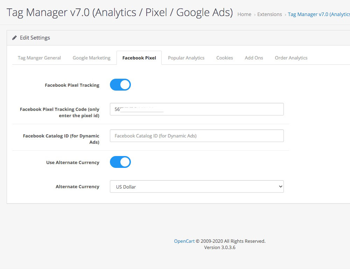
Task: Go to the Extensions breadcrumb
Action: click(x=269, y=14)
